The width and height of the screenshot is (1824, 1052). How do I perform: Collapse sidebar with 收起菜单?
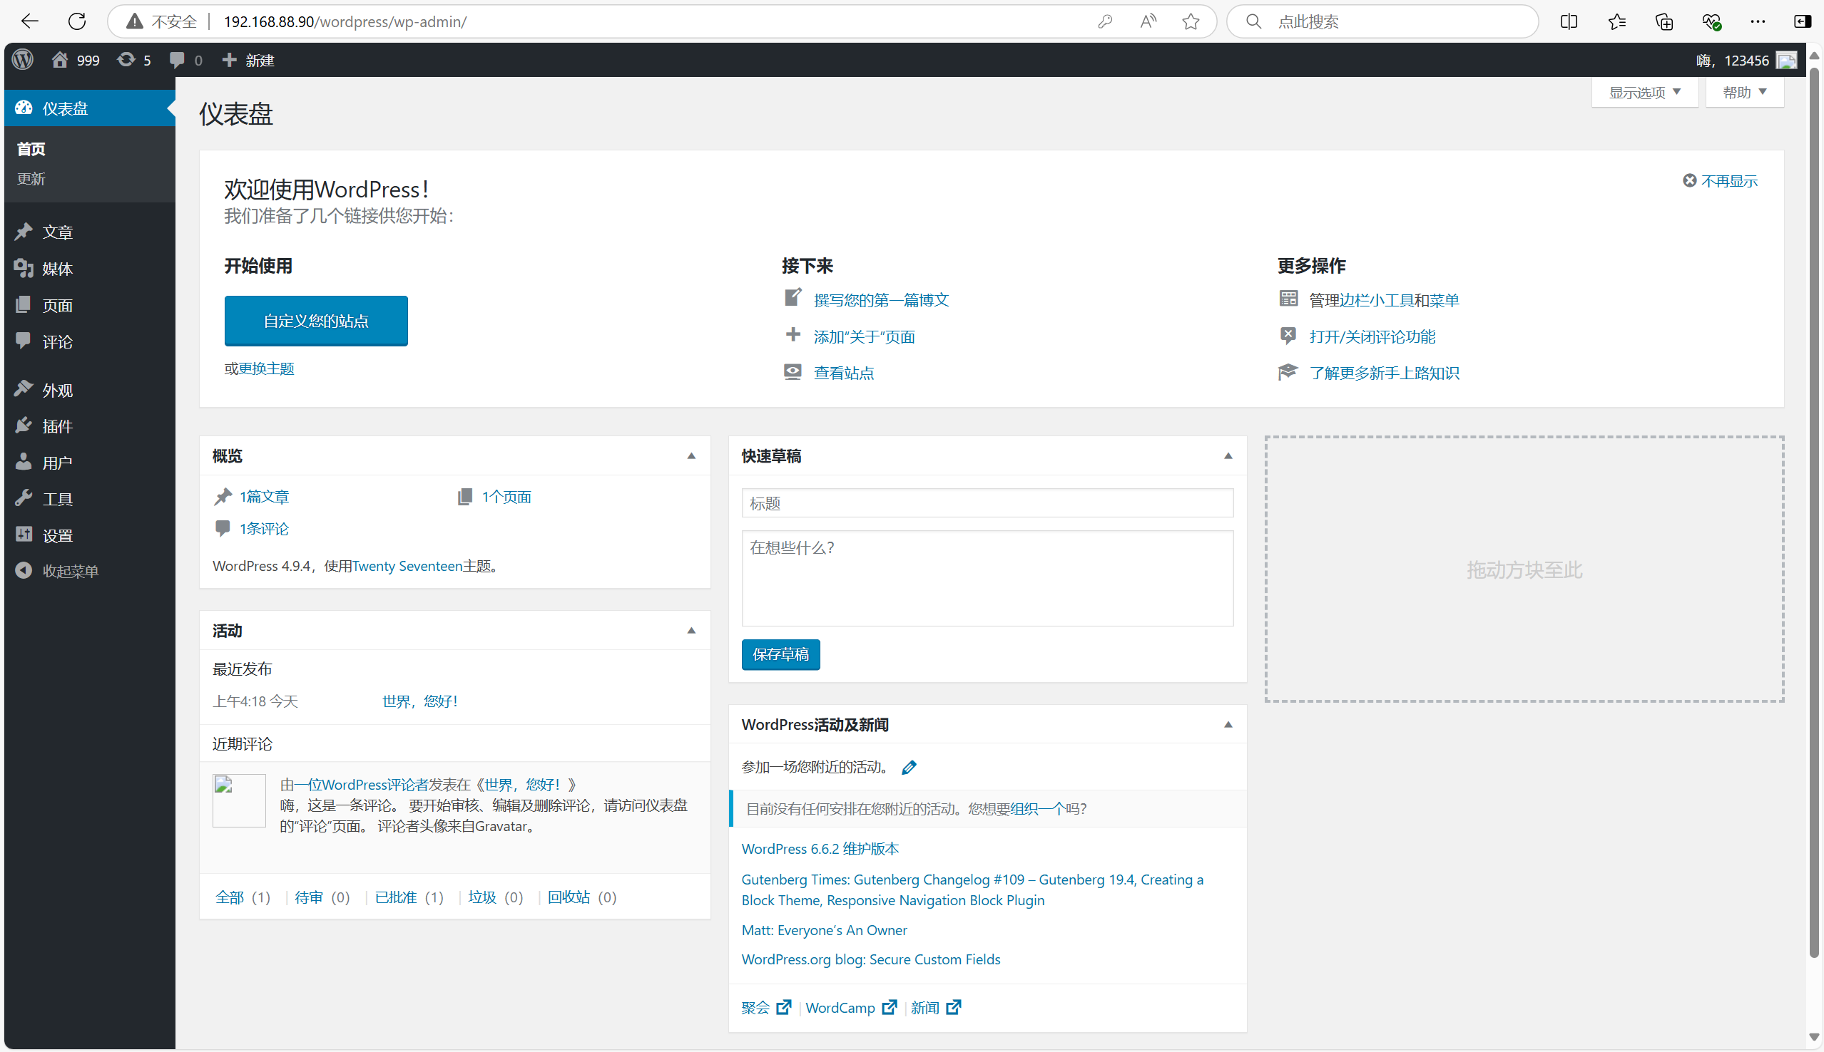pos(90,572)
